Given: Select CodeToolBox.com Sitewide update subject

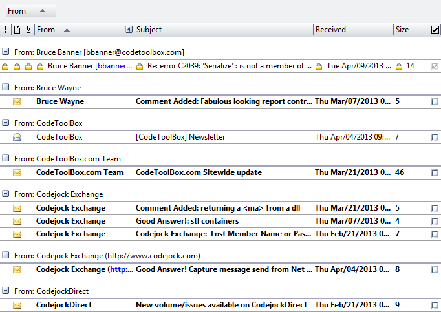Looking at the screenshot, I should coord(199,172).
